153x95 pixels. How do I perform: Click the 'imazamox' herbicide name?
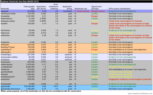(5, 42)
